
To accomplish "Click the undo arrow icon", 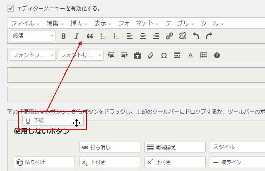I will [196, 36].
